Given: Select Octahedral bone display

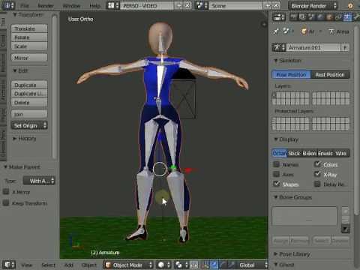Looking at the screenshot, I should pyautogui.click(x=280, y=153).
